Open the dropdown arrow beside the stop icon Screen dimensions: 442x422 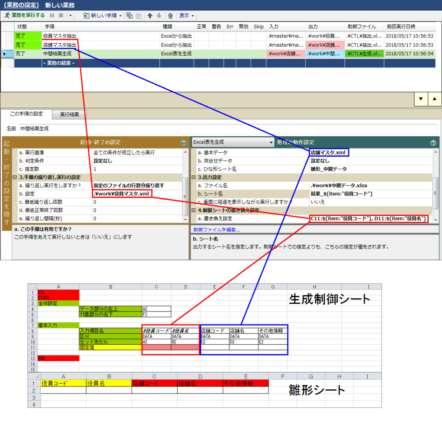(70, 16)
